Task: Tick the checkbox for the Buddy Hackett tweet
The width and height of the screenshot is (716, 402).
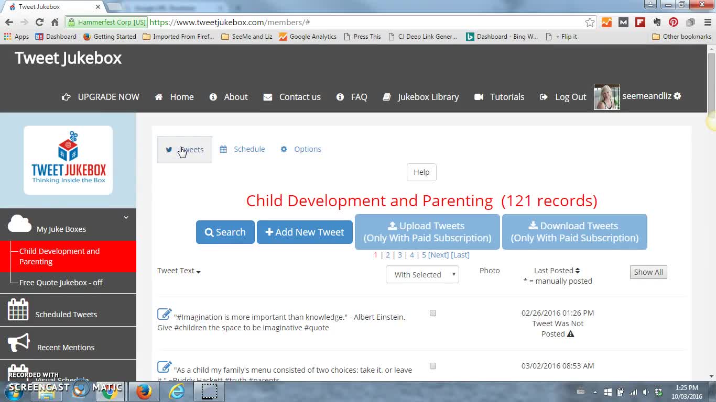Action: click(433, 366)
